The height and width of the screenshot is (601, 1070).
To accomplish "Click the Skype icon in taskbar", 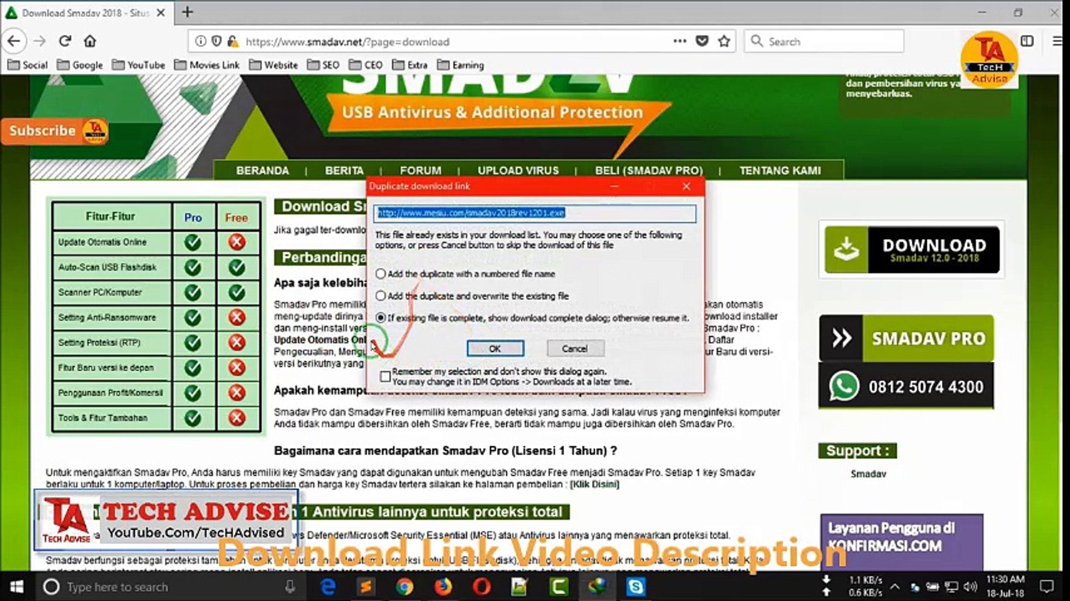I will [x=635, y=587].
